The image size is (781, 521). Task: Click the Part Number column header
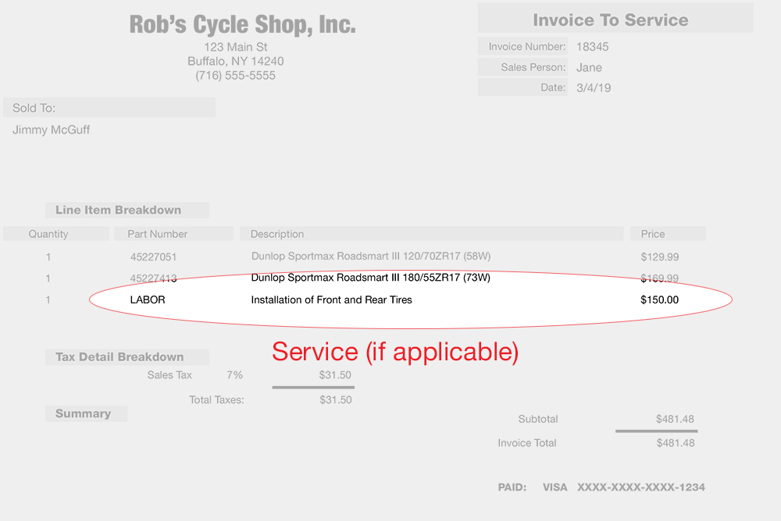157,234
